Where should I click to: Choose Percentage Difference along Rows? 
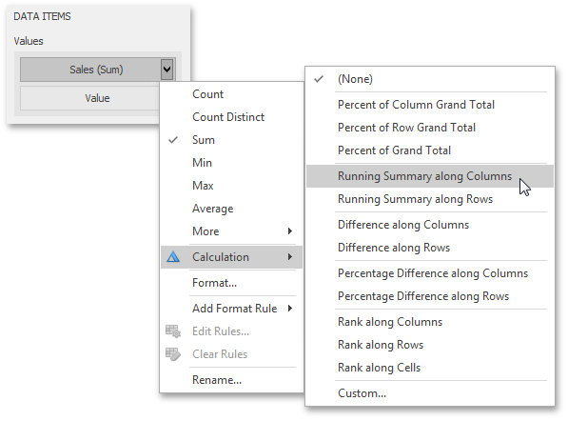pos(430,296)
